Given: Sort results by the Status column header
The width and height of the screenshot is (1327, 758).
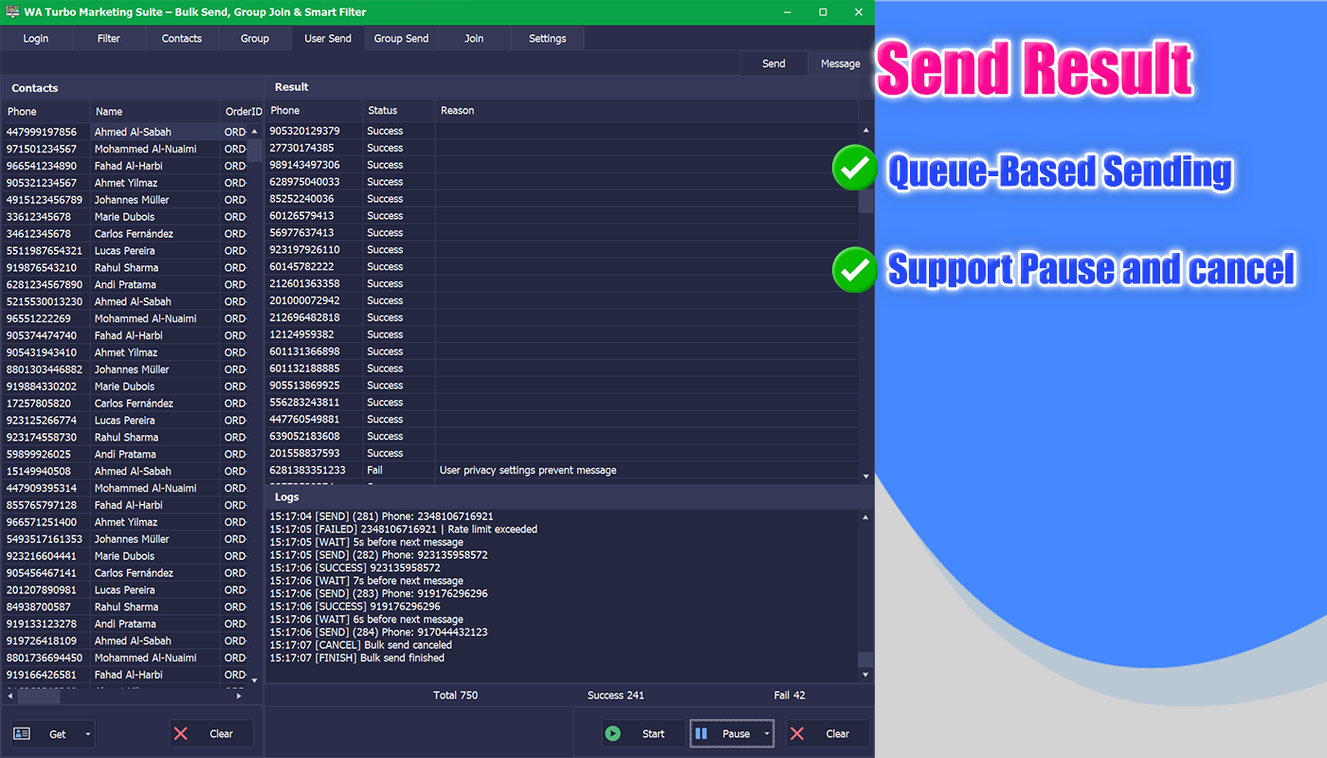Looking at the screenshot, I should [x=399, y=111].
